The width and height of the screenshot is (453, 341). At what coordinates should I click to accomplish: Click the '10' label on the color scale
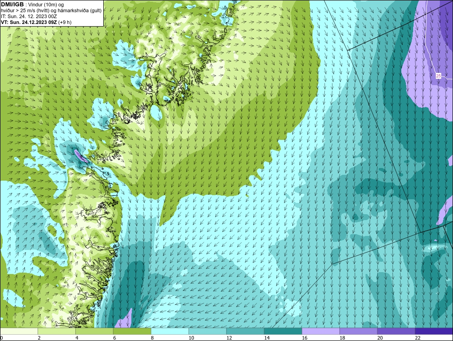tap(191, 338)
